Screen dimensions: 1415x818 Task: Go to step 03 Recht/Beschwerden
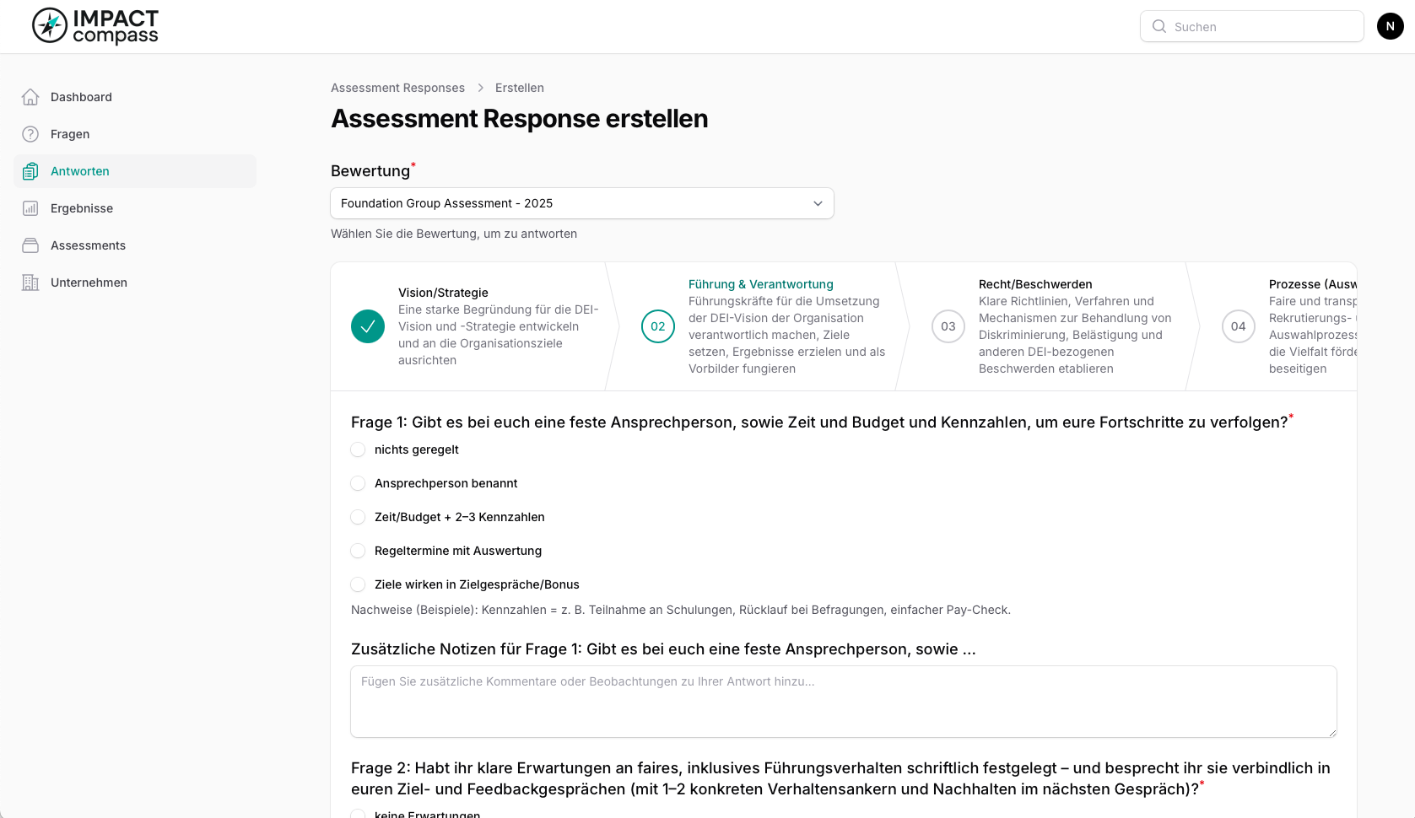[x=948, y=326]
